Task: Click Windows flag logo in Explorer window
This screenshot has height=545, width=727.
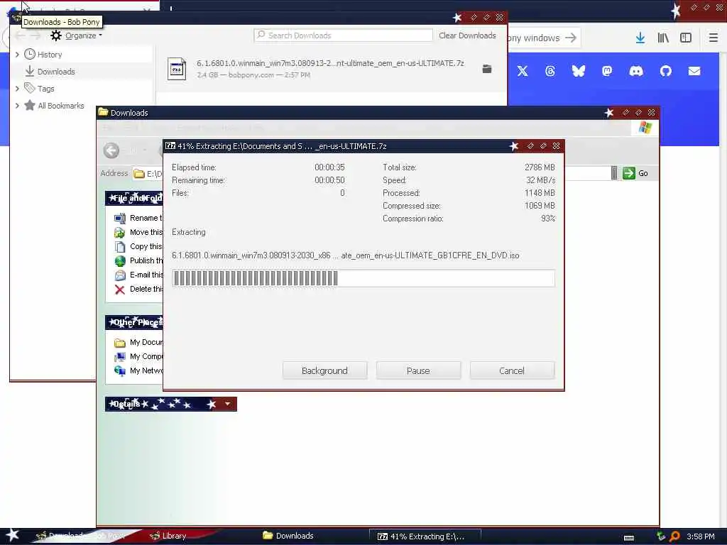Action: [x=645, y=128]
